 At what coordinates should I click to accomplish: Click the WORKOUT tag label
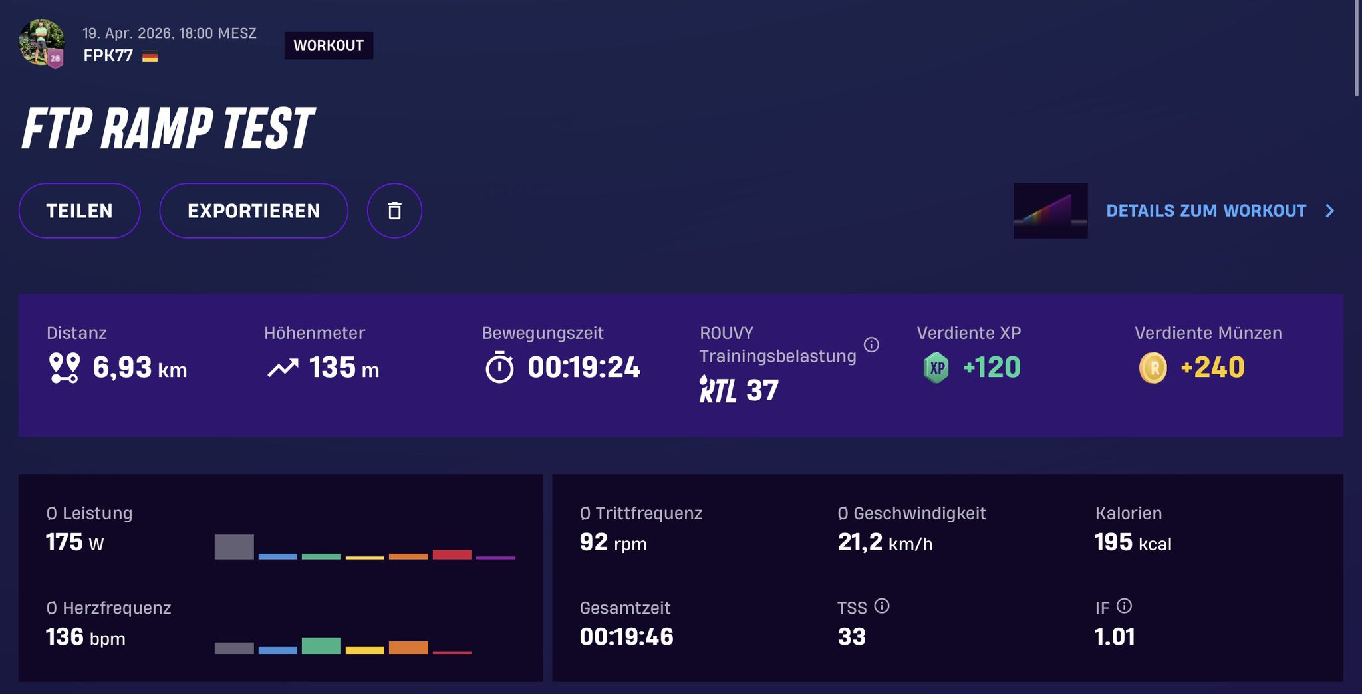[329, 45]
